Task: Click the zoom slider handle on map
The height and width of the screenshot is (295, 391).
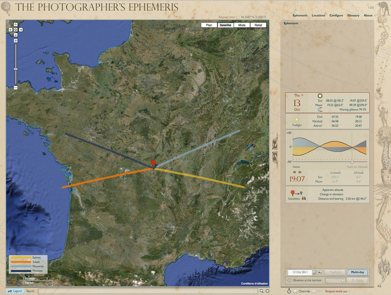Action: (x=16, y=69)
